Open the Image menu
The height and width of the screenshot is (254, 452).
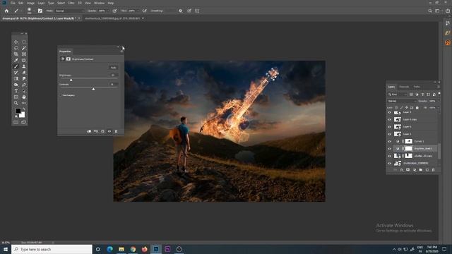click(30, 3)
